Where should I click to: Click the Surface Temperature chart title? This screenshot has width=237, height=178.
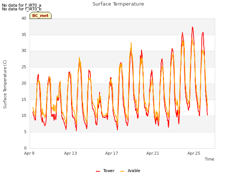click(118, 4)
